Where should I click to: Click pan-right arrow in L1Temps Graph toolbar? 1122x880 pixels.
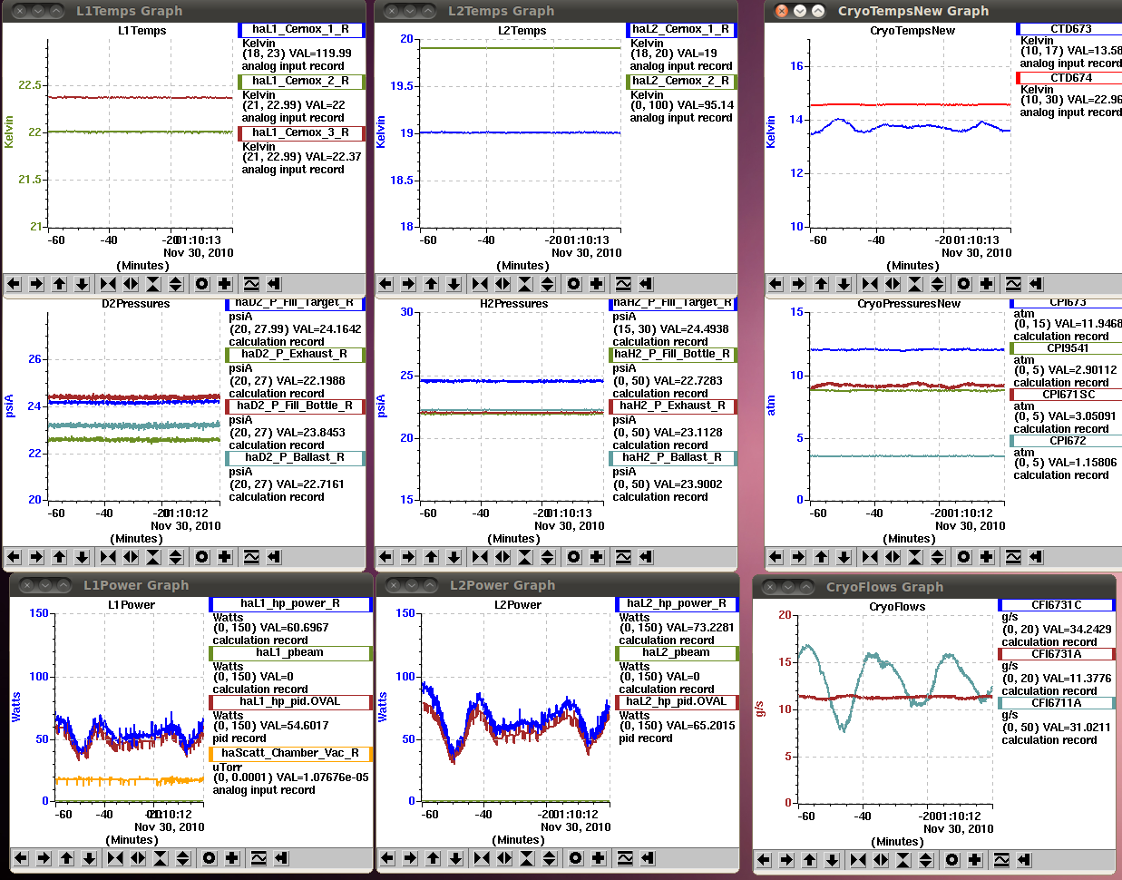click(36, 284)
